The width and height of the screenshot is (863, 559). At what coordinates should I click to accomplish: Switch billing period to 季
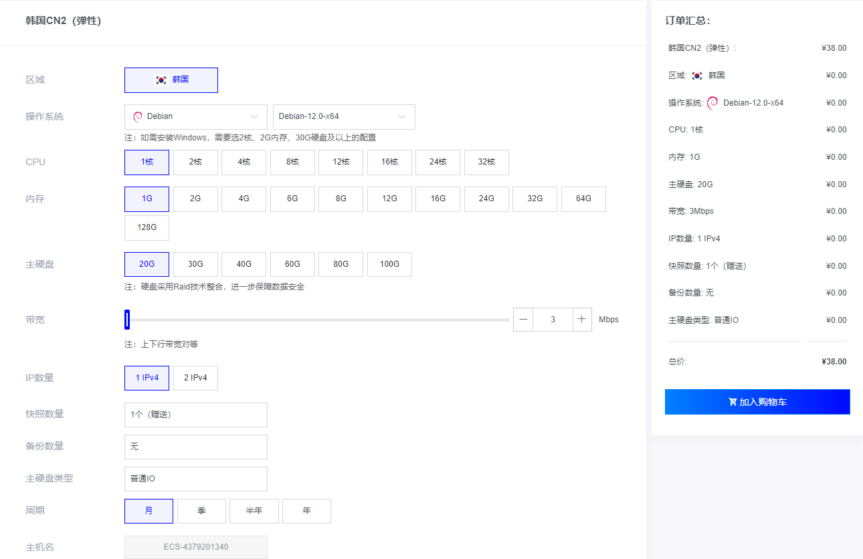click(201, 510)
